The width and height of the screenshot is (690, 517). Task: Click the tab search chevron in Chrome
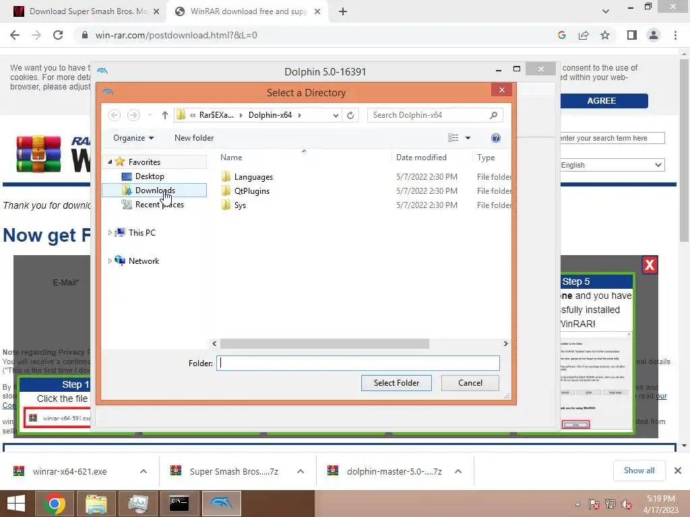tap(606, 12)
